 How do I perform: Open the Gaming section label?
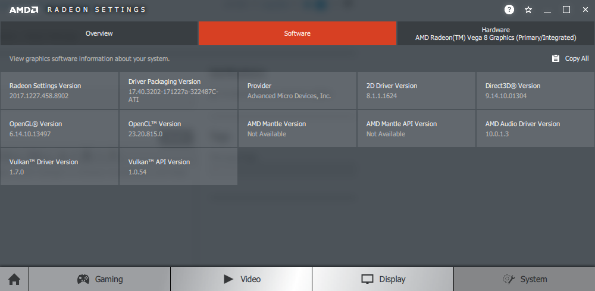109,279
